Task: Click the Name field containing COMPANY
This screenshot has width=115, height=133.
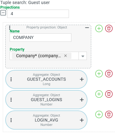Action: tap(40, 37)
